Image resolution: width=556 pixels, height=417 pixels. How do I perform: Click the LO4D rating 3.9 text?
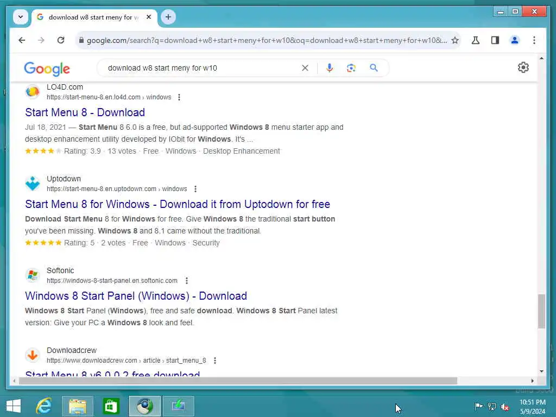click(x=83, y=151)
